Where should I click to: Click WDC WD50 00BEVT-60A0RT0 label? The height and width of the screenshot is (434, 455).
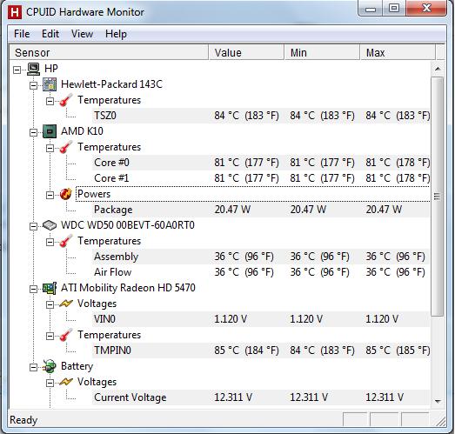pos(128,225)
